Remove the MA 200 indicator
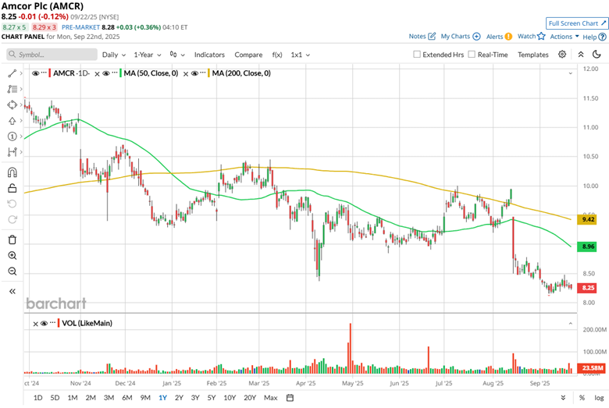The height and width of the screenshot is (408, 609). pyautogui.click(x=186, y=74)
